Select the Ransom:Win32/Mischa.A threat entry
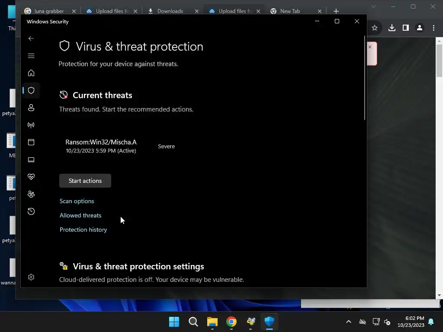This screenshot has height=332, width=443. click(101, 146)
